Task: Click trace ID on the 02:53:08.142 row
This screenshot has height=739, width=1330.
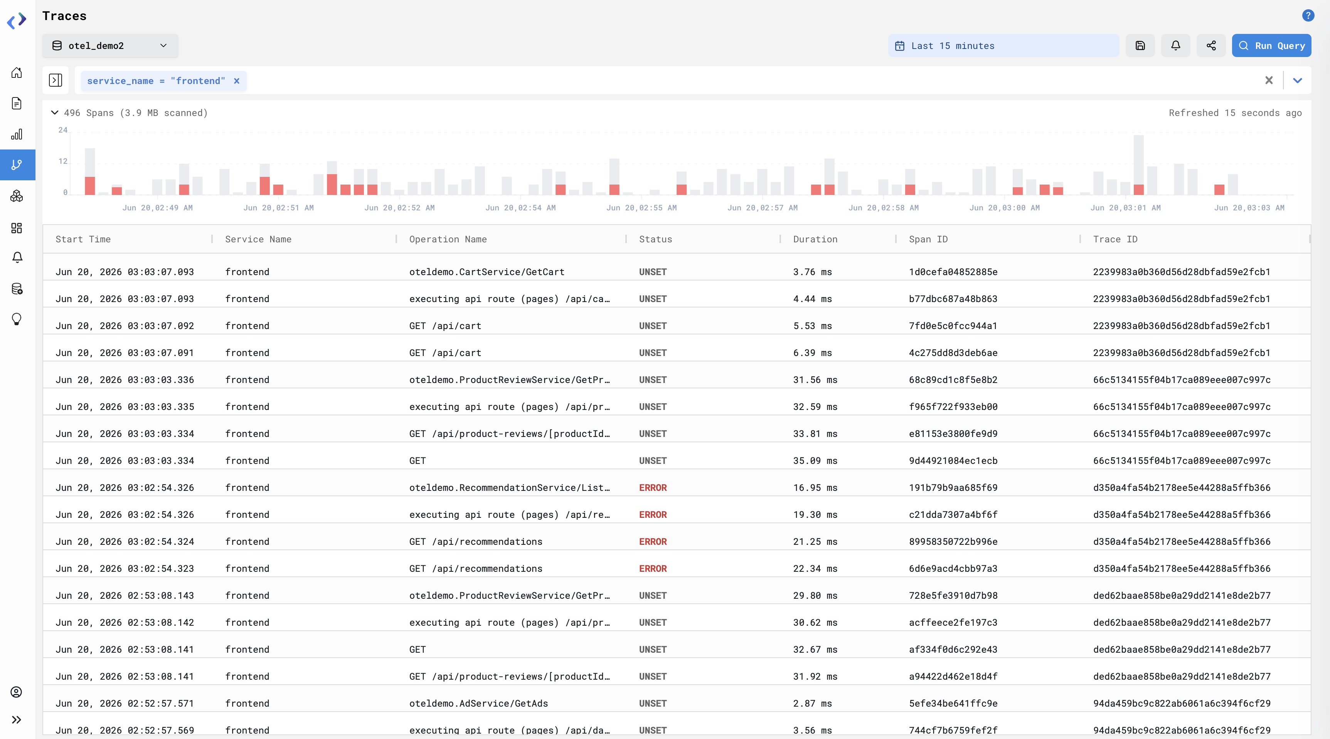Action: (1181, 622)
